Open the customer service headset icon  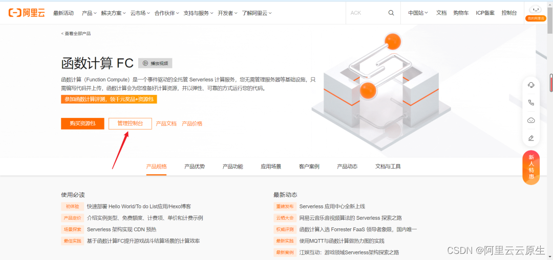pyautogui.click(x=531, y=85)
